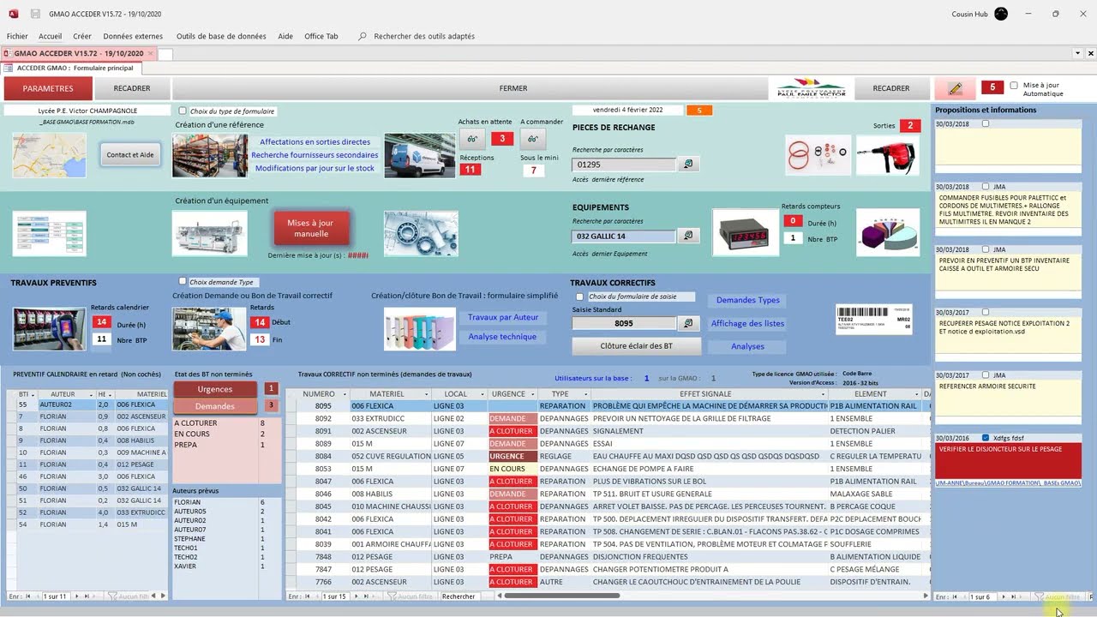Check the empty first 30/03/2018 note checkbox

pyautogui.click(x=986, y=123)
